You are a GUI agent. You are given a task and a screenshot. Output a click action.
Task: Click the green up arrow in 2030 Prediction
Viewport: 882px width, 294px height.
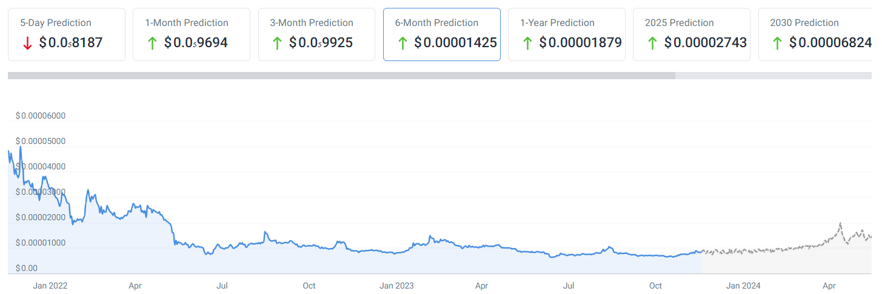[777, 43]
